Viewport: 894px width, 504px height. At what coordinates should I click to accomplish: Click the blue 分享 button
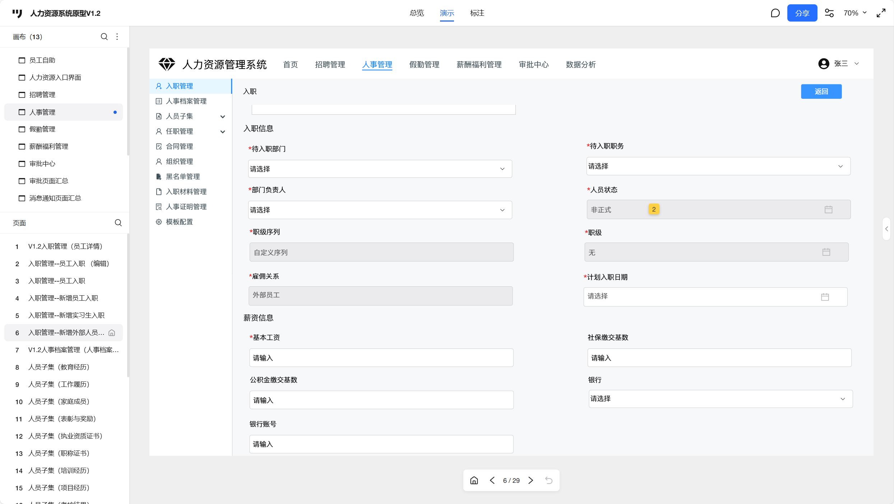click(802, 13)
